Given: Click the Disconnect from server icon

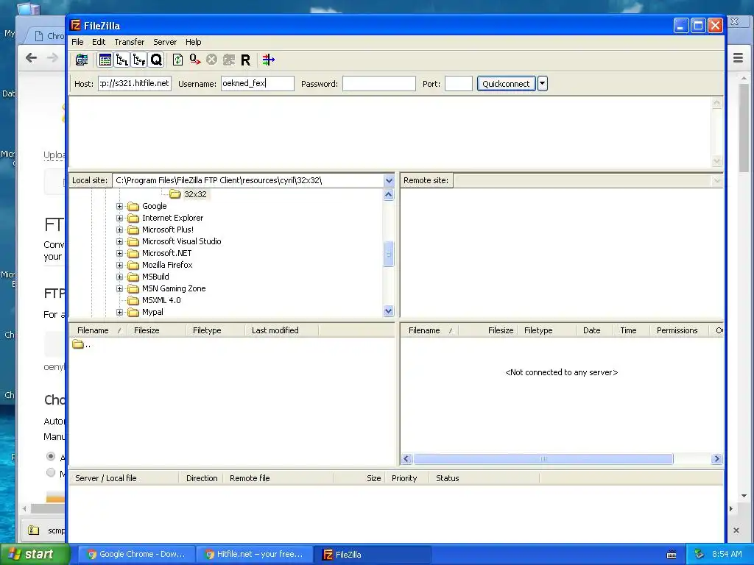Looking at the screenshot, I should click(x=228, y=60).
